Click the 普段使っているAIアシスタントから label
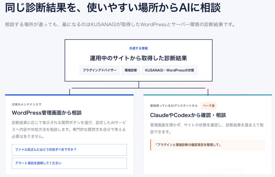Image resolution: width=275 pixels, height=177 pixels. [x=174, y=106]
